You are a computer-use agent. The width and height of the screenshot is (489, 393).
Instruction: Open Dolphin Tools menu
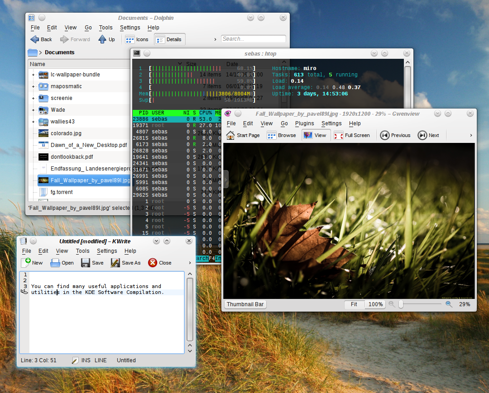[105, 28]
